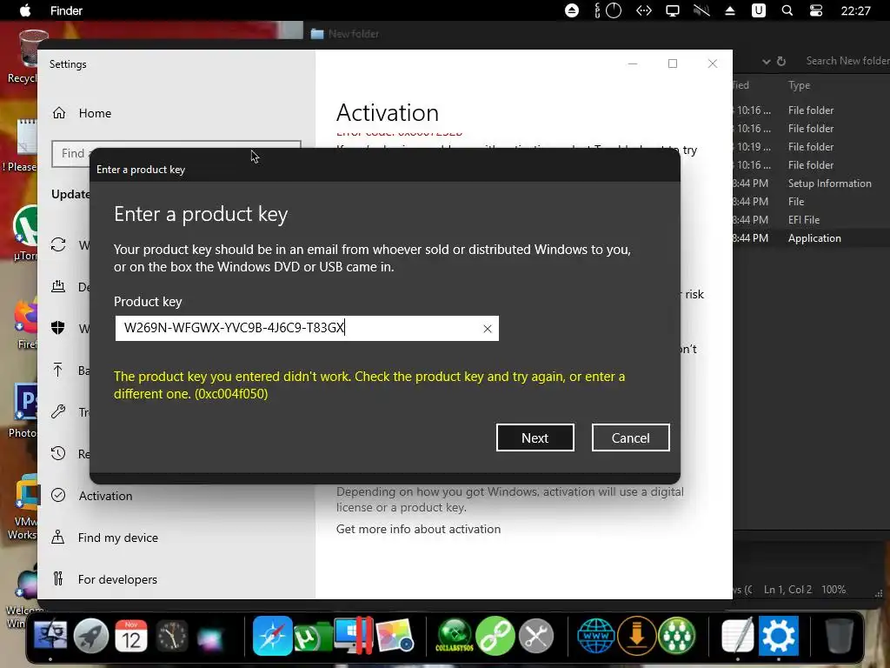
Task: Click the muted volume icon in menu bar
Action: [x=701, y=10]
